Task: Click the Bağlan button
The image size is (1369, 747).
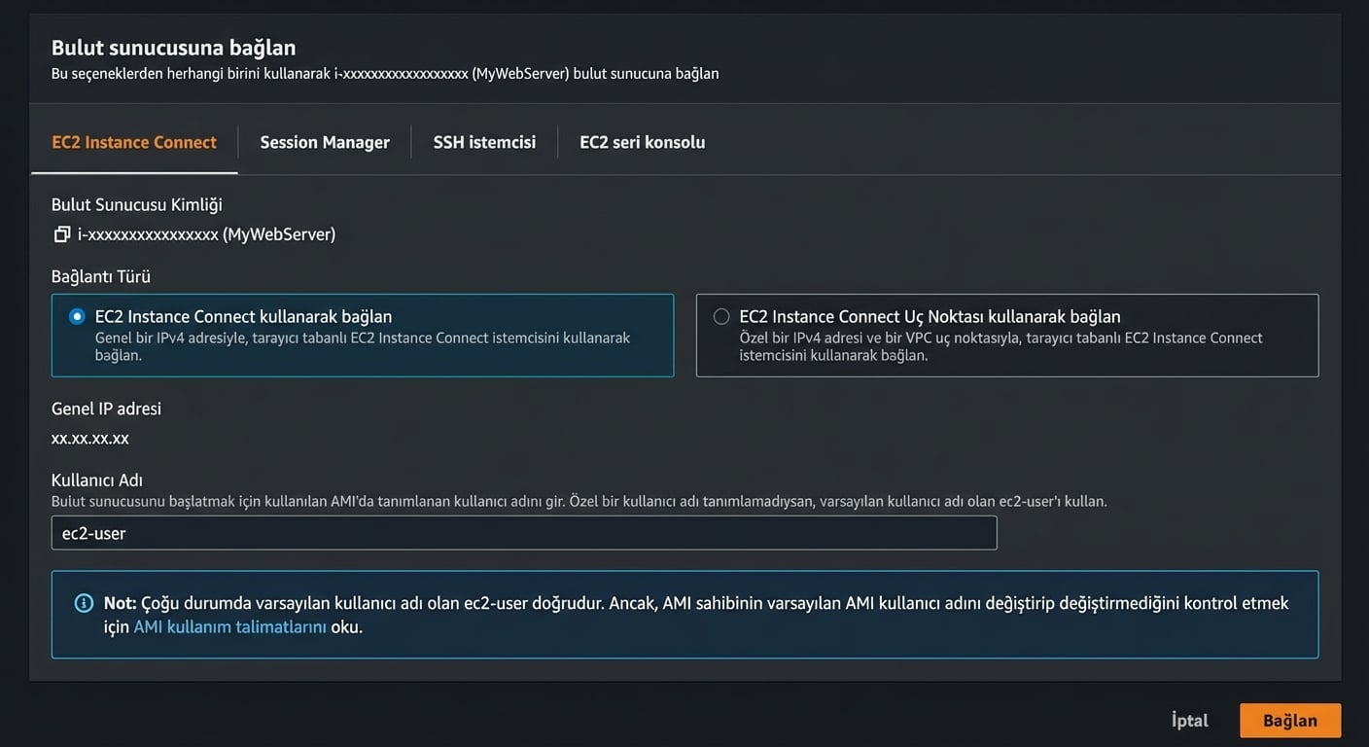Action: tap(1289, 720)
